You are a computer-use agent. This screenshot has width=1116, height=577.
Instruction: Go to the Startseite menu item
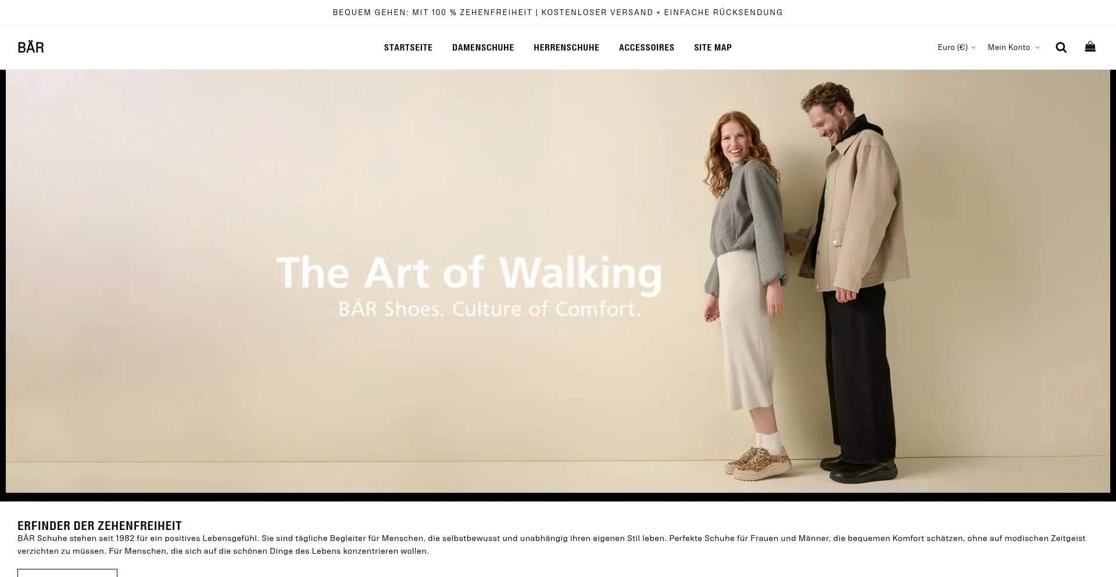coord(408,48)
